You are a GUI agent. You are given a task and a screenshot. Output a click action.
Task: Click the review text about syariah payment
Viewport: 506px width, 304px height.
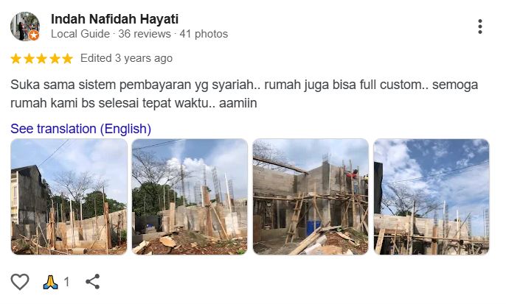[244, 94]
